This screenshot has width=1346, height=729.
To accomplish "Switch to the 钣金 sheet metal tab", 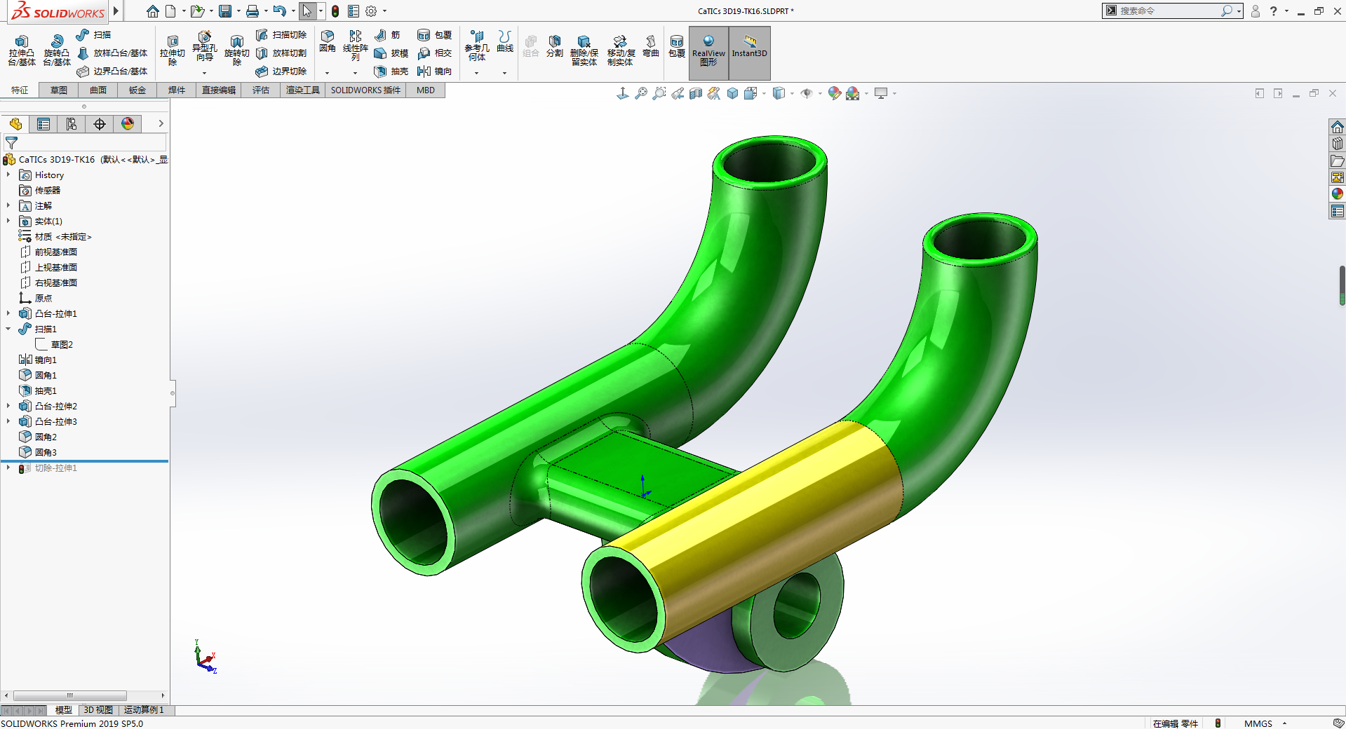I will [137, 90].
